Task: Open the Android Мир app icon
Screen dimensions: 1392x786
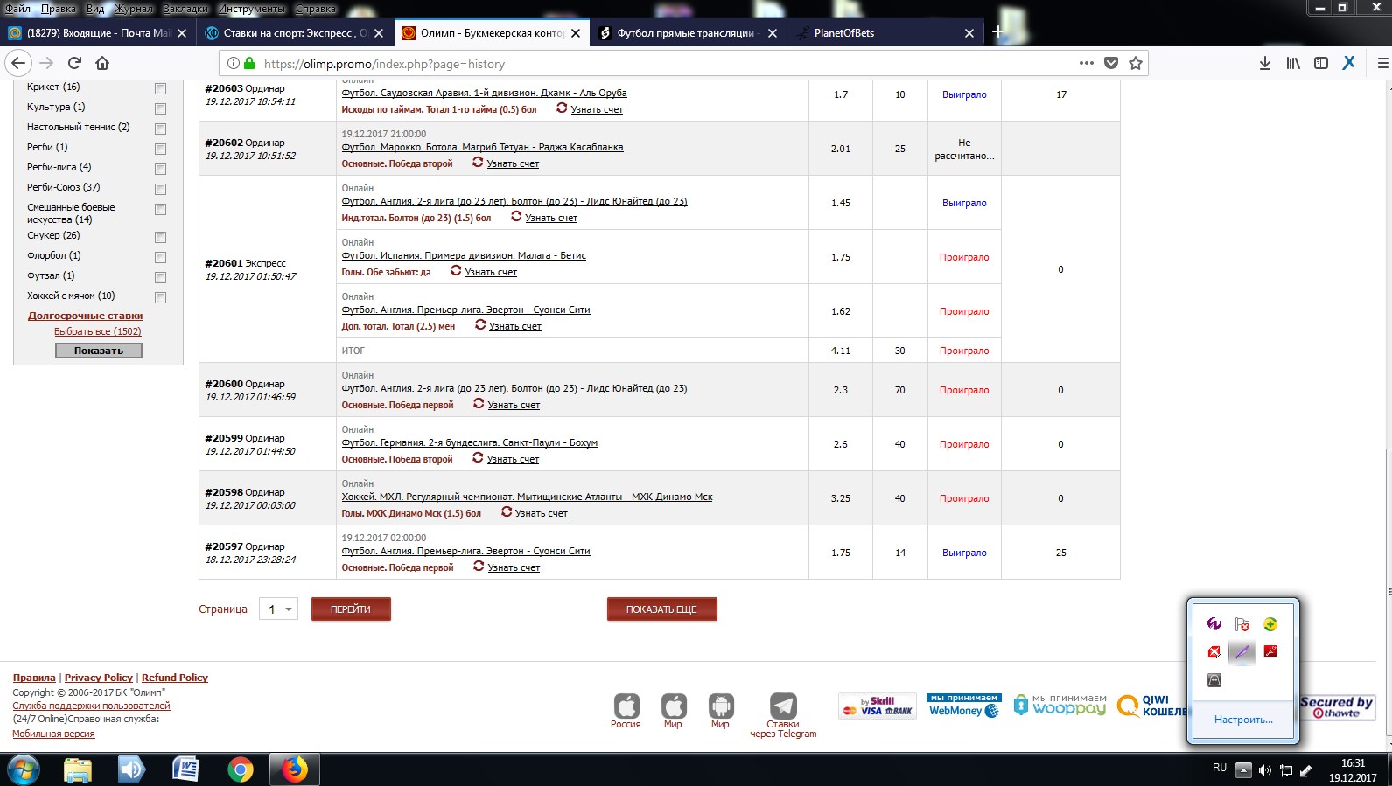Action: point(720,706)
